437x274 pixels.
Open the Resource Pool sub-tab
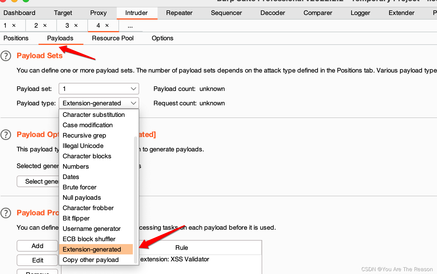click(x=113, y=38)
